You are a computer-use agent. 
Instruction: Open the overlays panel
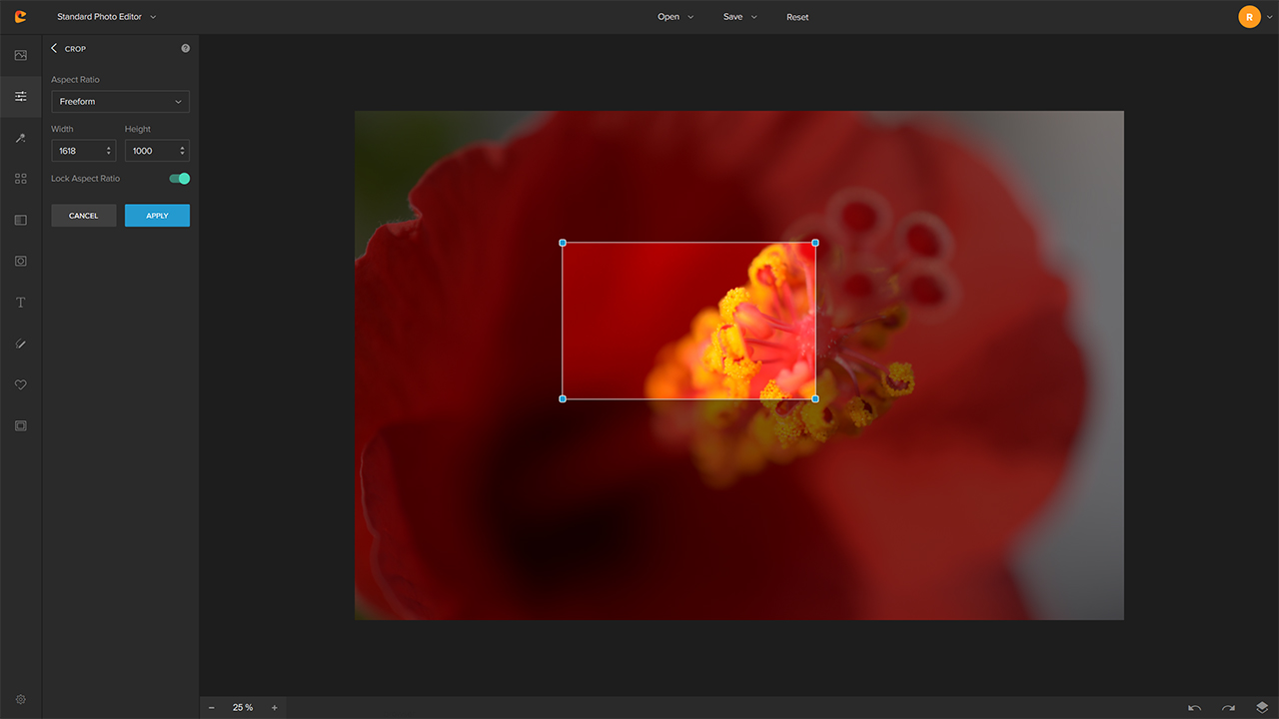[20, 261]
